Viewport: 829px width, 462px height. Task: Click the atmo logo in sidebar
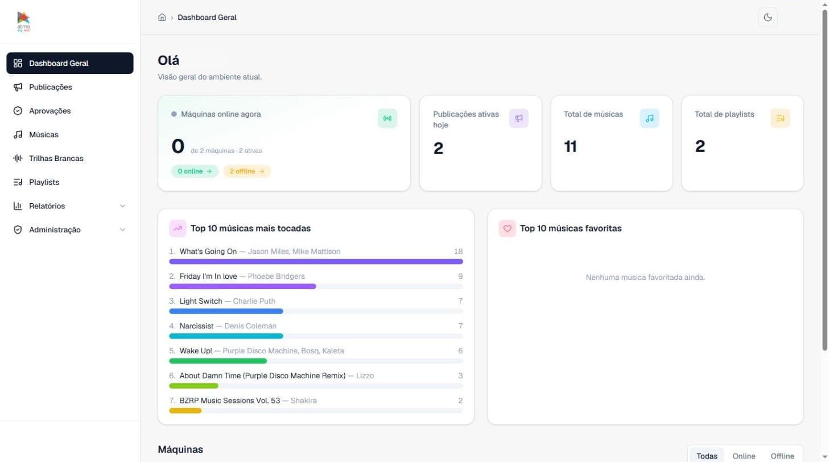click(24, 21)
